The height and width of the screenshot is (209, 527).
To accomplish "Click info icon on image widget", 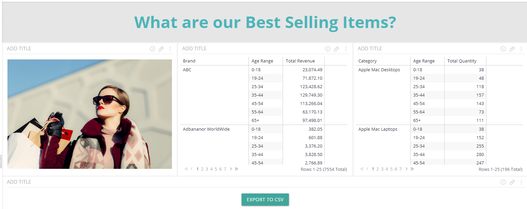I will pyautogui.click(x=152, y=49).
